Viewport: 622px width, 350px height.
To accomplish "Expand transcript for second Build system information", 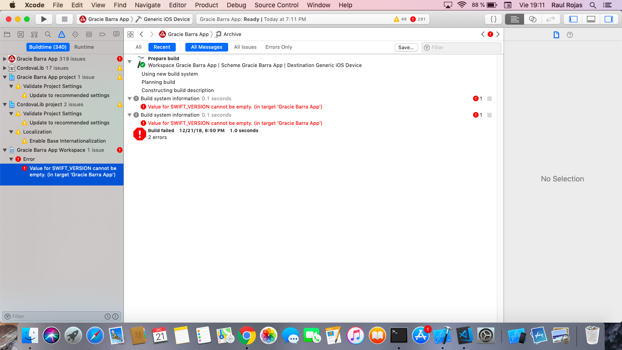I will 489,115.
